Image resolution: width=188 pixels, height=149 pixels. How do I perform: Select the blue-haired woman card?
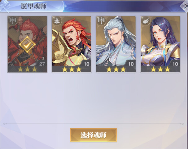pyautogui.click(x=160, y=44)
